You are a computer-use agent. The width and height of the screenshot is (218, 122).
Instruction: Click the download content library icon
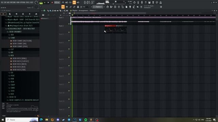[161, 2]
